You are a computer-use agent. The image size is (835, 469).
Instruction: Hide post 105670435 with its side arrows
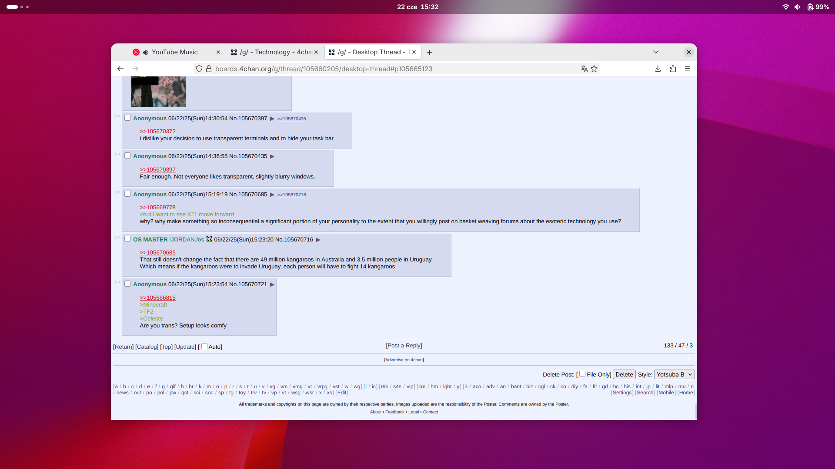117,154
